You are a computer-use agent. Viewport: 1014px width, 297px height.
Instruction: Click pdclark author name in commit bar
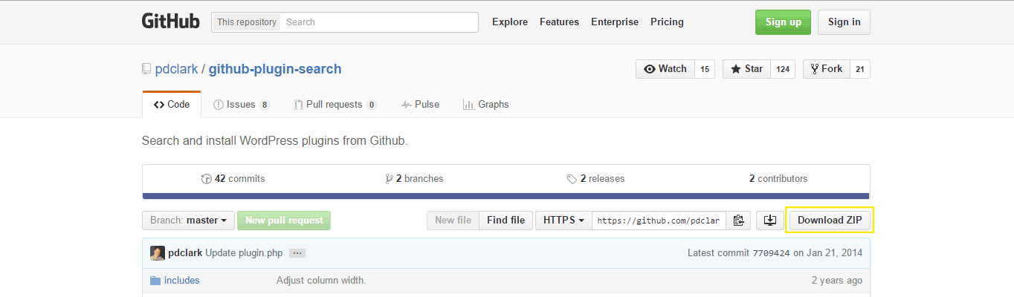pyautogui.click(x=185, y=253)
